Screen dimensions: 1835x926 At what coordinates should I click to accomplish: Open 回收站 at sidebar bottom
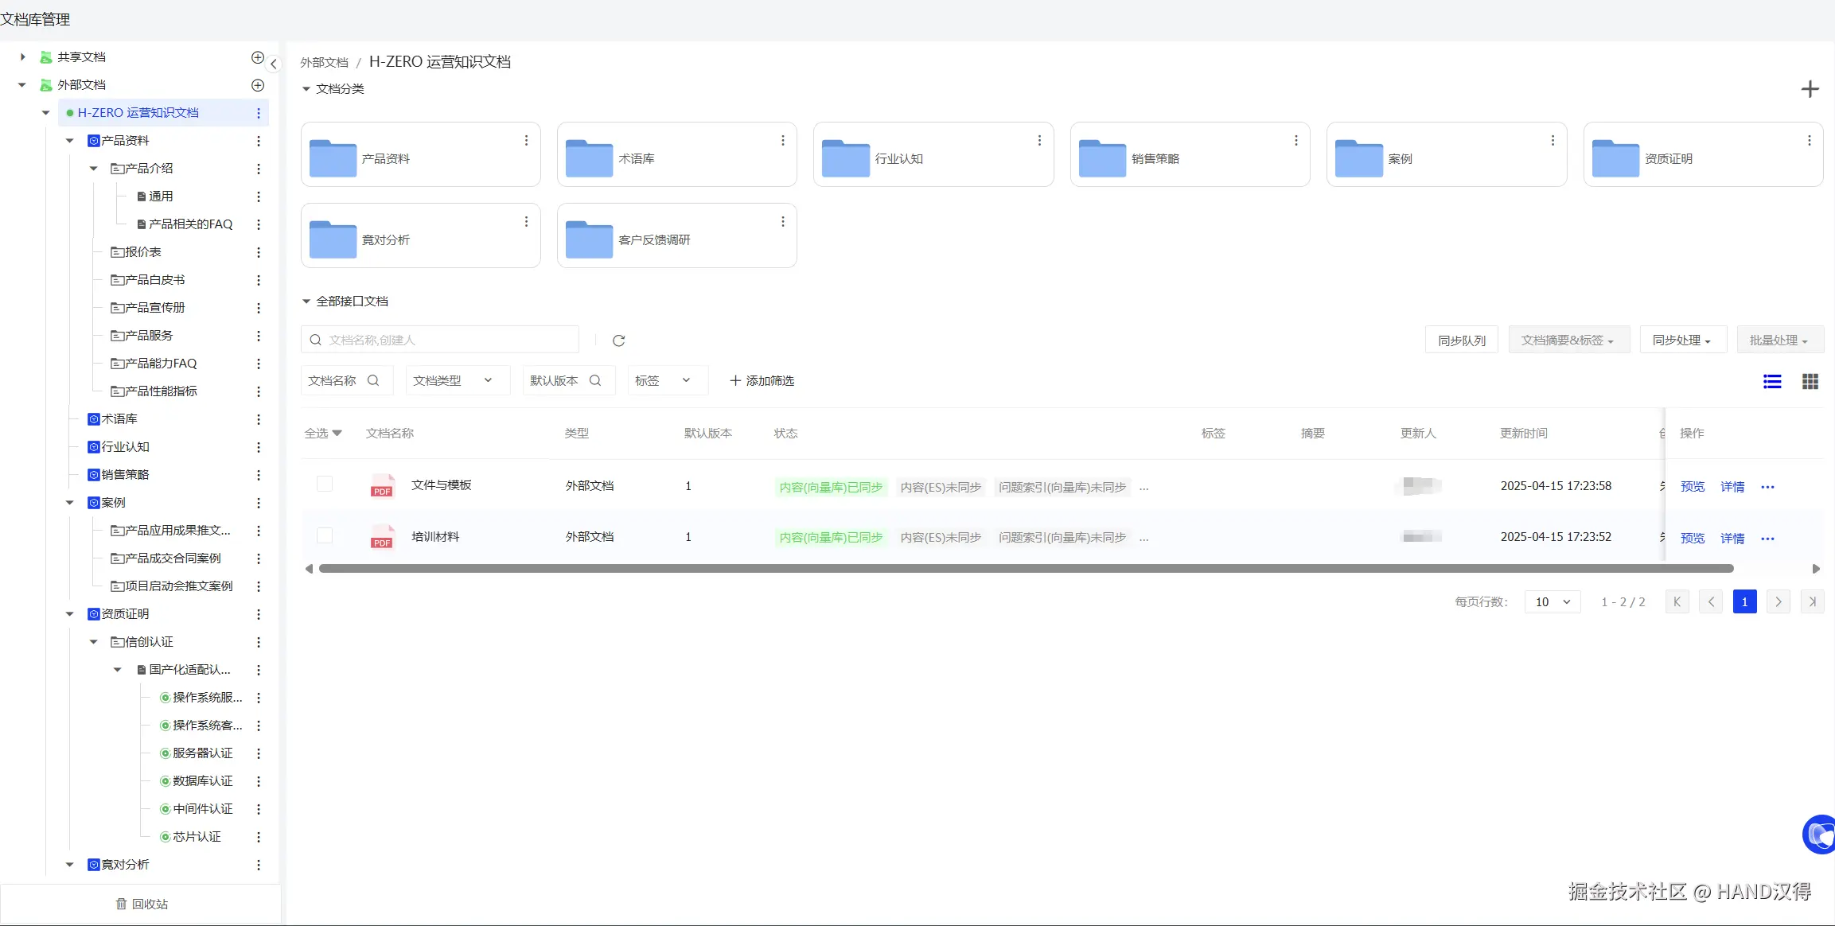[x=142, y=904]
